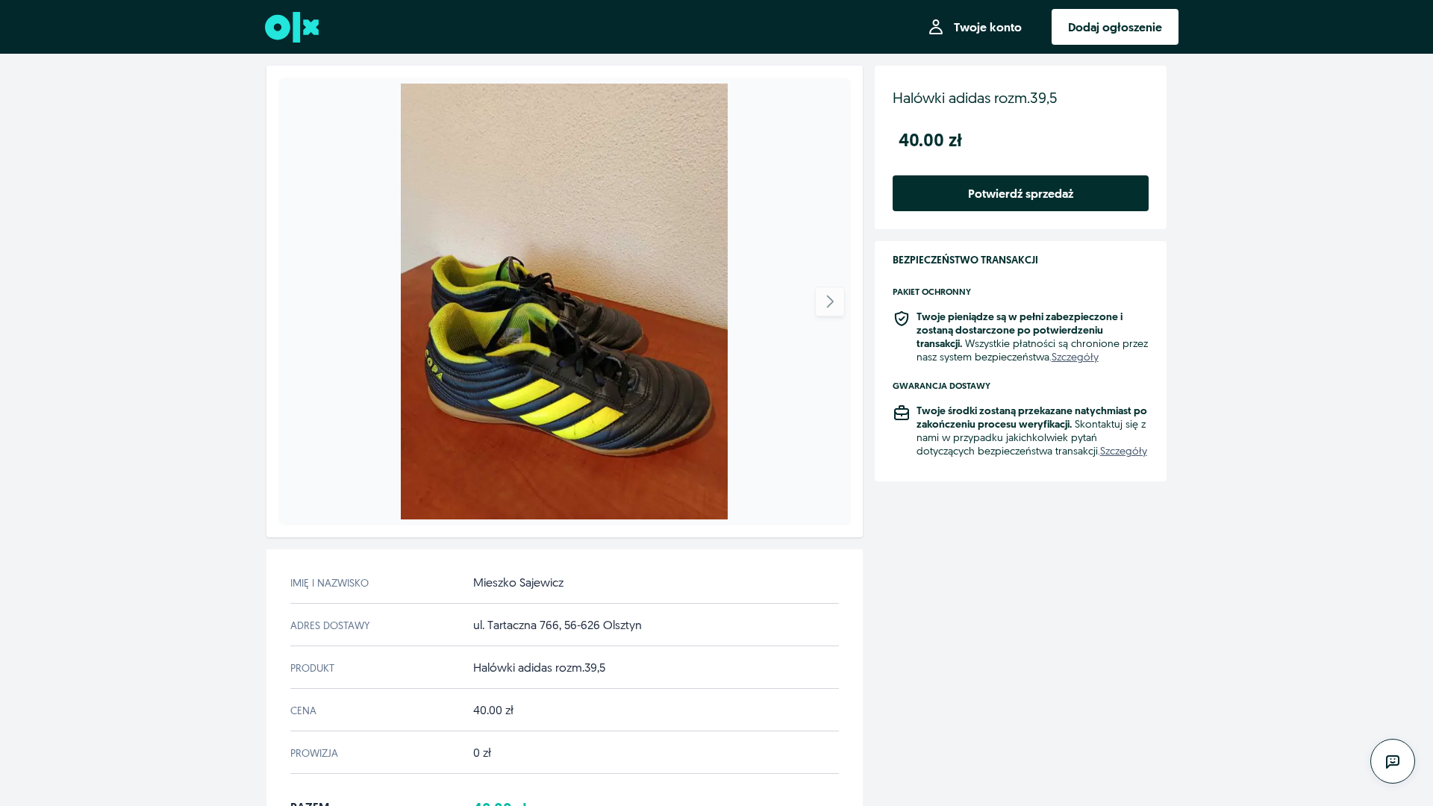
Task: Open Twoje konto account link
Action: pyautogui.click(x=975, y=28)
